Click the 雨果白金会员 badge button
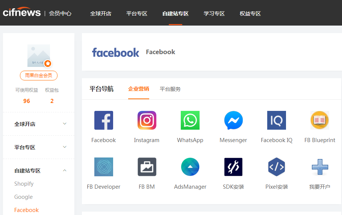The image size is (342, 215). pyautogui.click(x=39, y=76)
